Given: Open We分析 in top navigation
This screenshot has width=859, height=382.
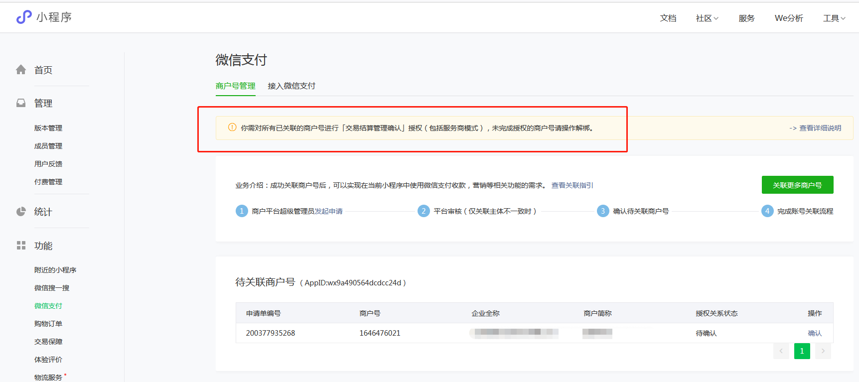Looking at the screenshot, I should point(789,18).
